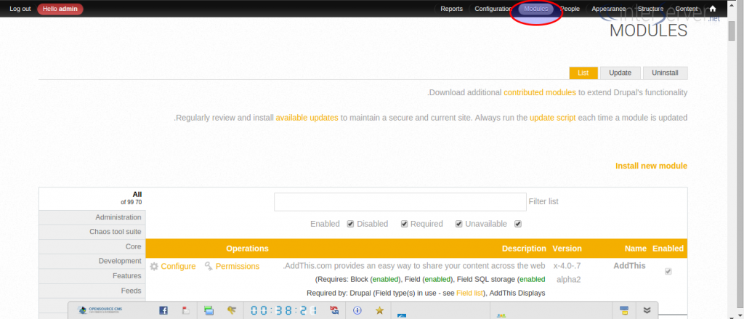Click the Hello admin button
The width and height of the screenshot is (744, 319).
60,9
